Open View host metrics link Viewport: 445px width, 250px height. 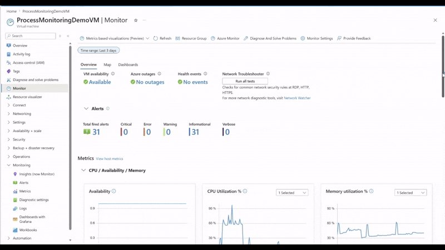(x=109, y=159)
